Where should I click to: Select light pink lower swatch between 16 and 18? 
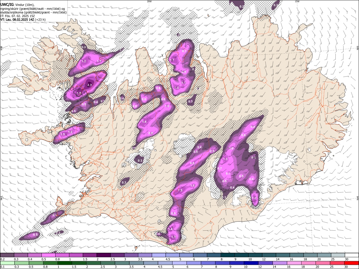tap(294, 263)
